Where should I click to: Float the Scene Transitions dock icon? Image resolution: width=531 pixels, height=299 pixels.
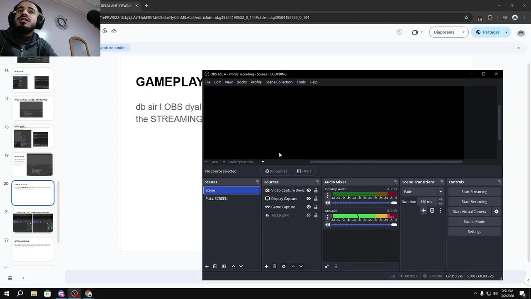(x=441, y=182)
